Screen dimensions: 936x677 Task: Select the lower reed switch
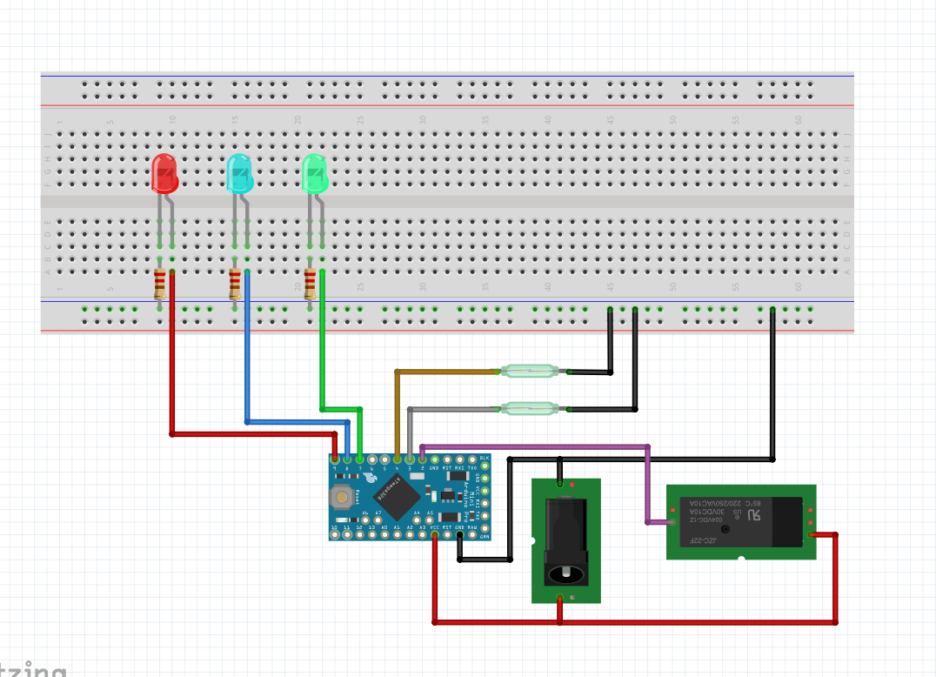pos(531,407)
